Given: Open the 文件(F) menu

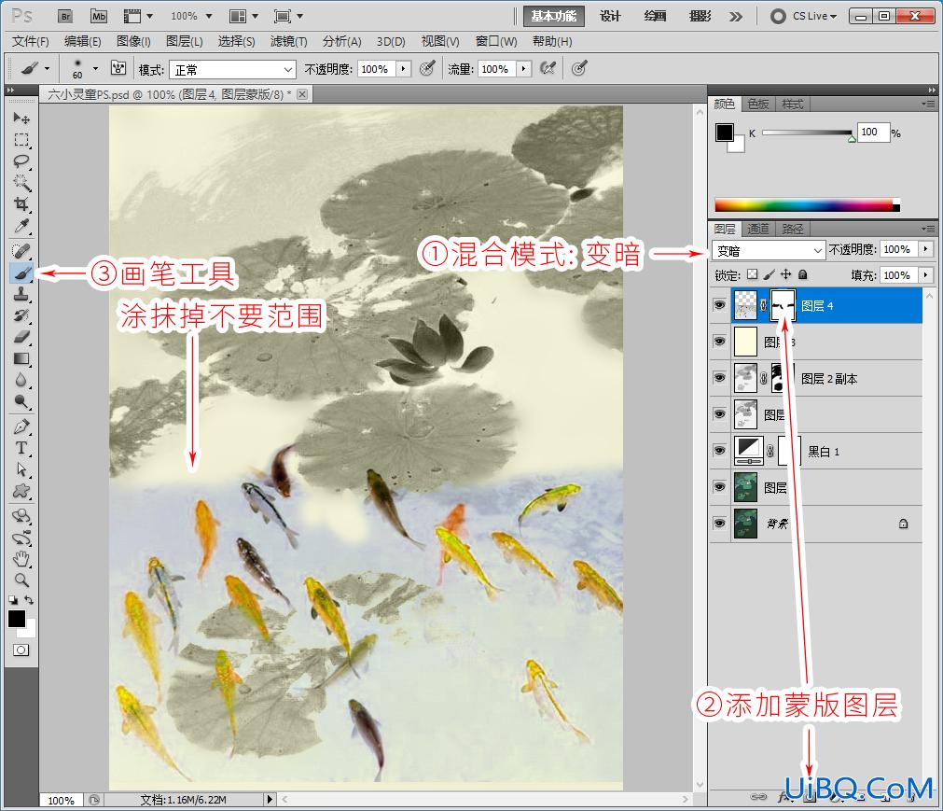Looking at the screenshot, I should pyautogui.click(x=31, y=41).
